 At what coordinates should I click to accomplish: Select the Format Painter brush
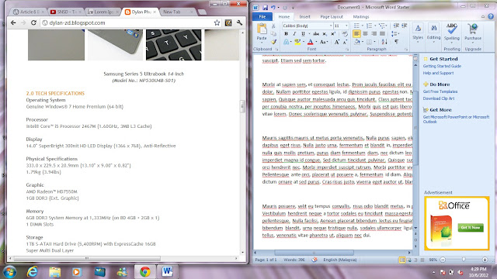[x=273, y=42]
